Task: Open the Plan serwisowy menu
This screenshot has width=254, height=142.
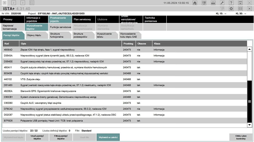Action: coord(84,19)
